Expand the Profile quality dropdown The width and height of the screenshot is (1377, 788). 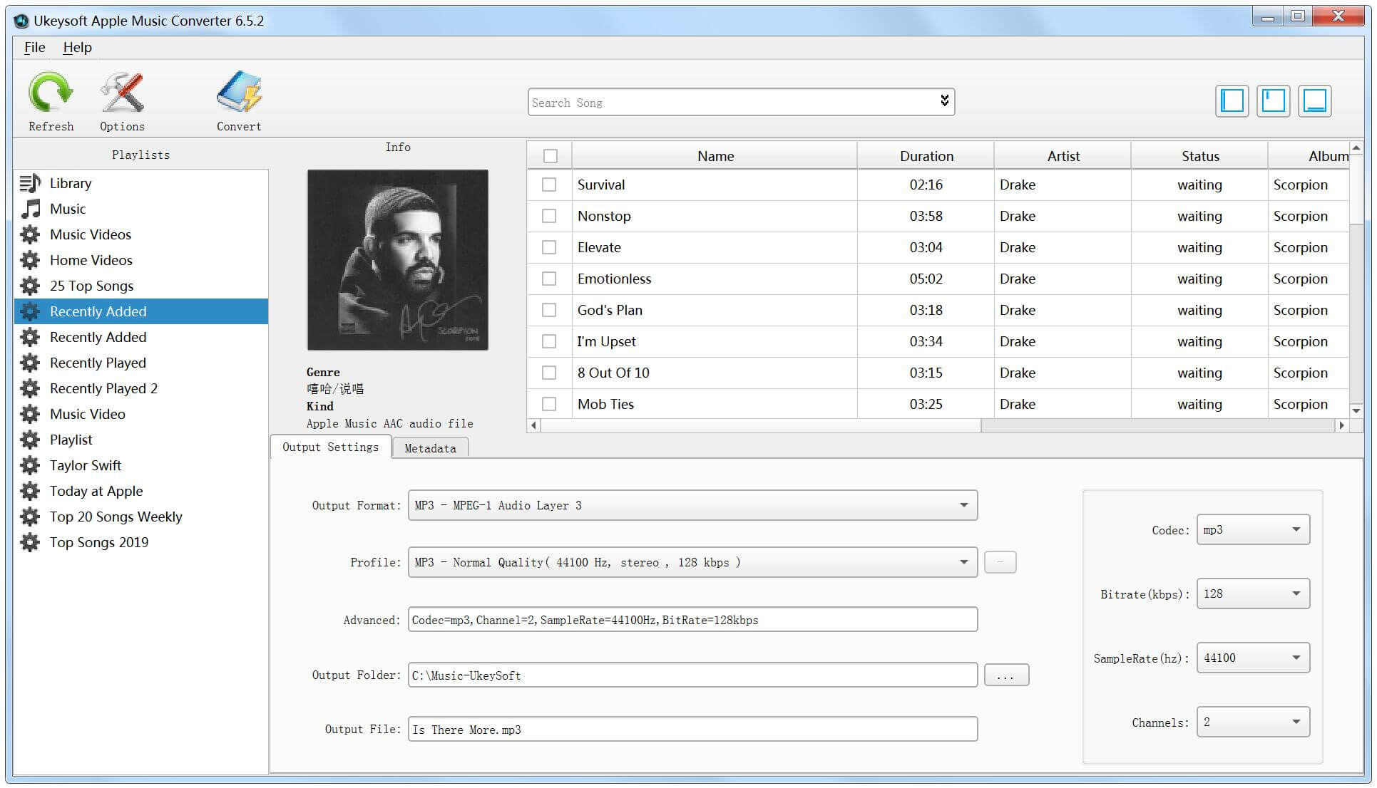(963, 562)
